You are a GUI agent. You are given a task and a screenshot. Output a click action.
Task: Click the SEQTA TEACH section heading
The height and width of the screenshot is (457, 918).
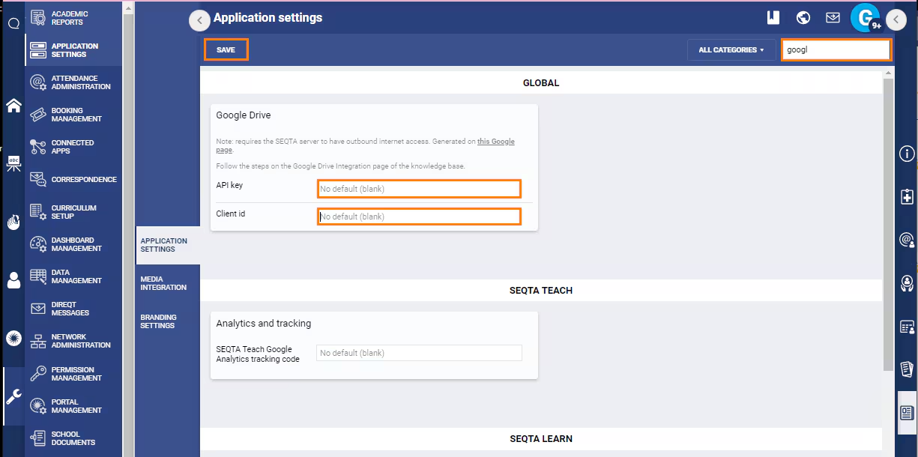pyautogui.click(x=541, y=291)
